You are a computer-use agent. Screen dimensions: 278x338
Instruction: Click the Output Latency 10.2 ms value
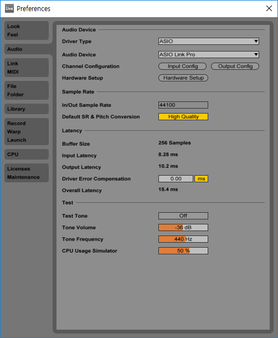(168, 166)
